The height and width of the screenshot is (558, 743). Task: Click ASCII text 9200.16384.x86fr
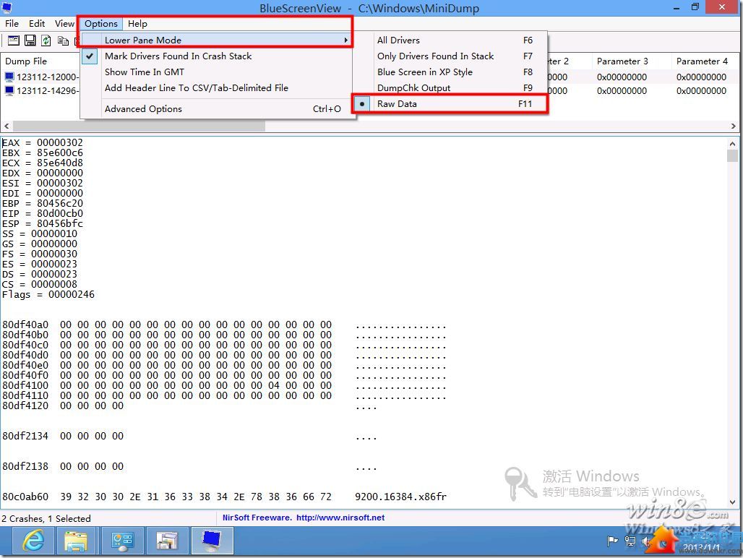(x=400, y=497)
